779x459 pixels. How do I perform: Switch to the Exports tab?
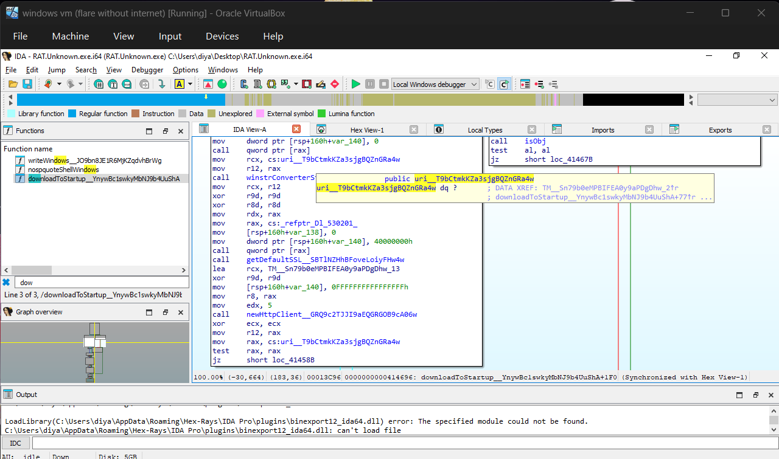pos(721,129)
